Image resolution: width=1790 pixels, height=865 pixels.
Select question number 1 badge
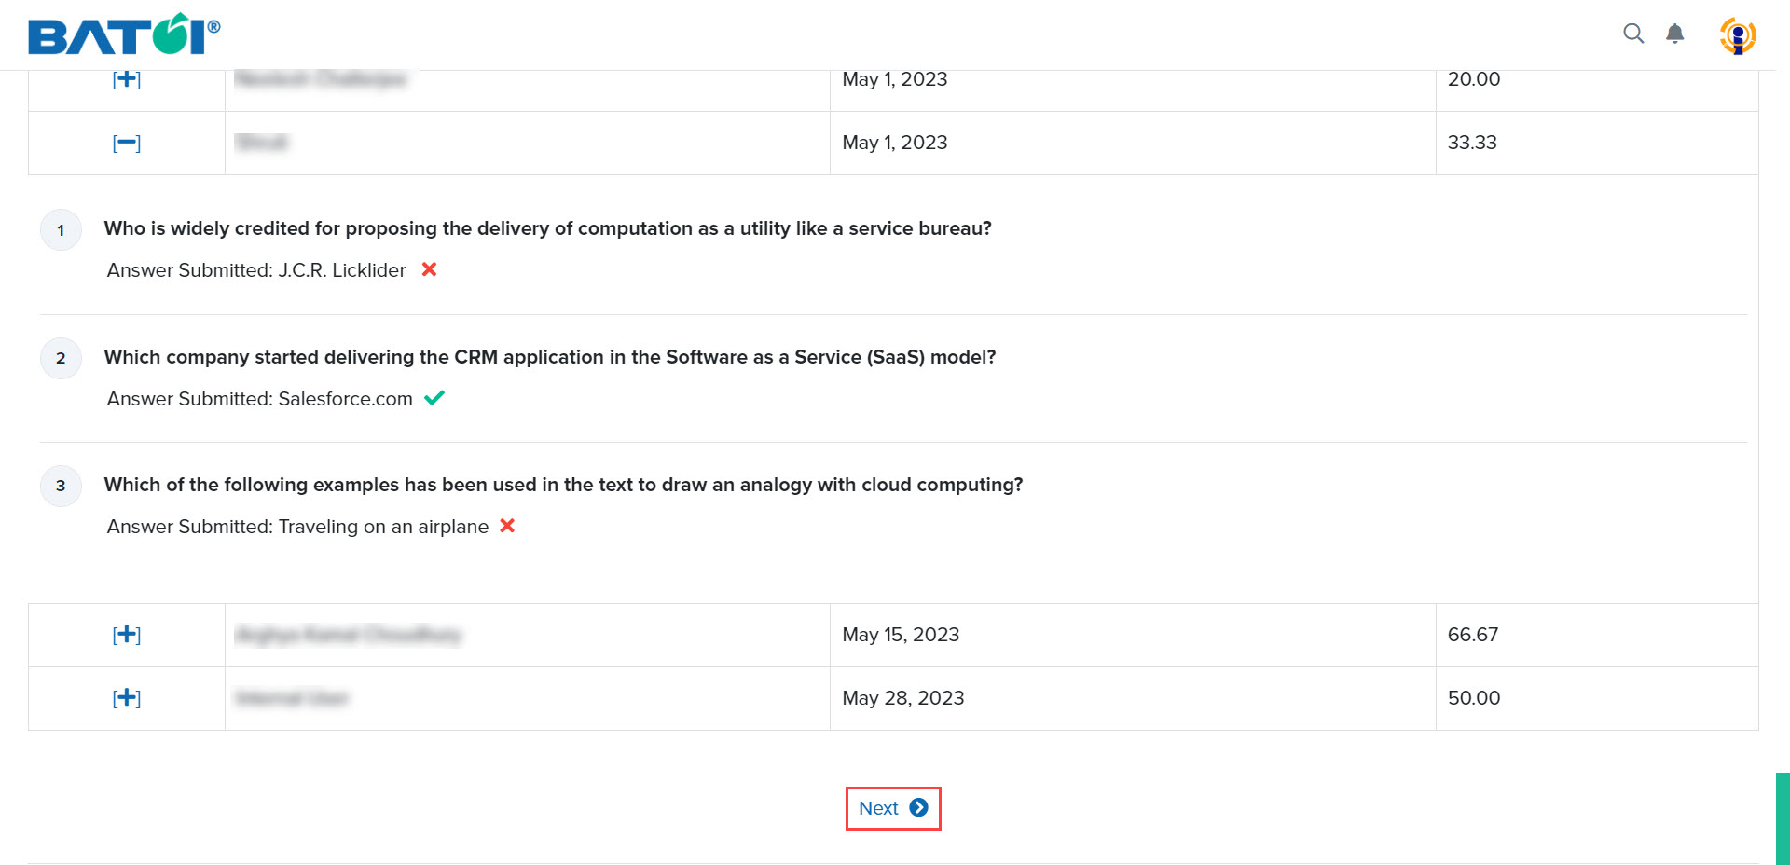point(62,230)
